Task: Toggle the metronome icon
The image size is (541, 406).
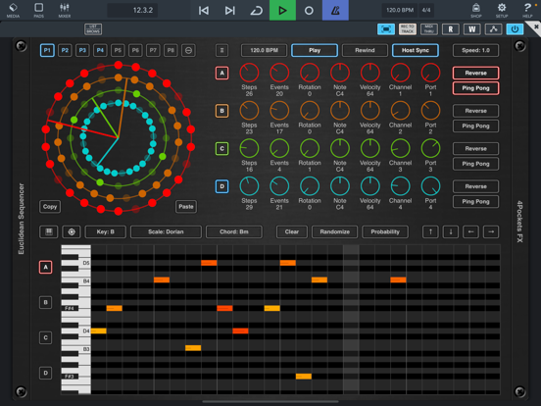Action: (x=335, y=11)
